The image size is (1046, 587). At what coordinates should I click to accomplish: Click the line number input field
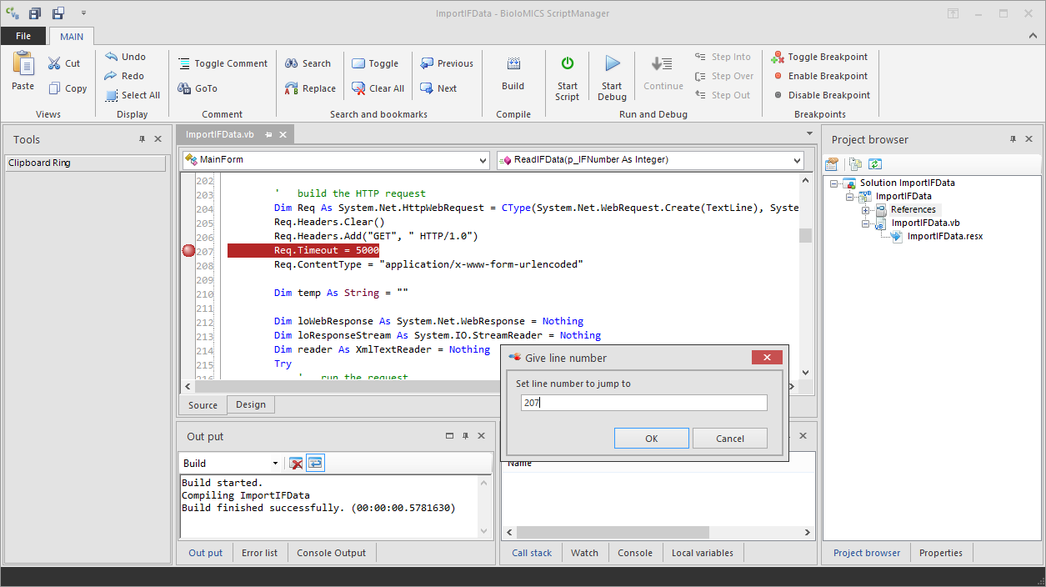pos(644,403)
